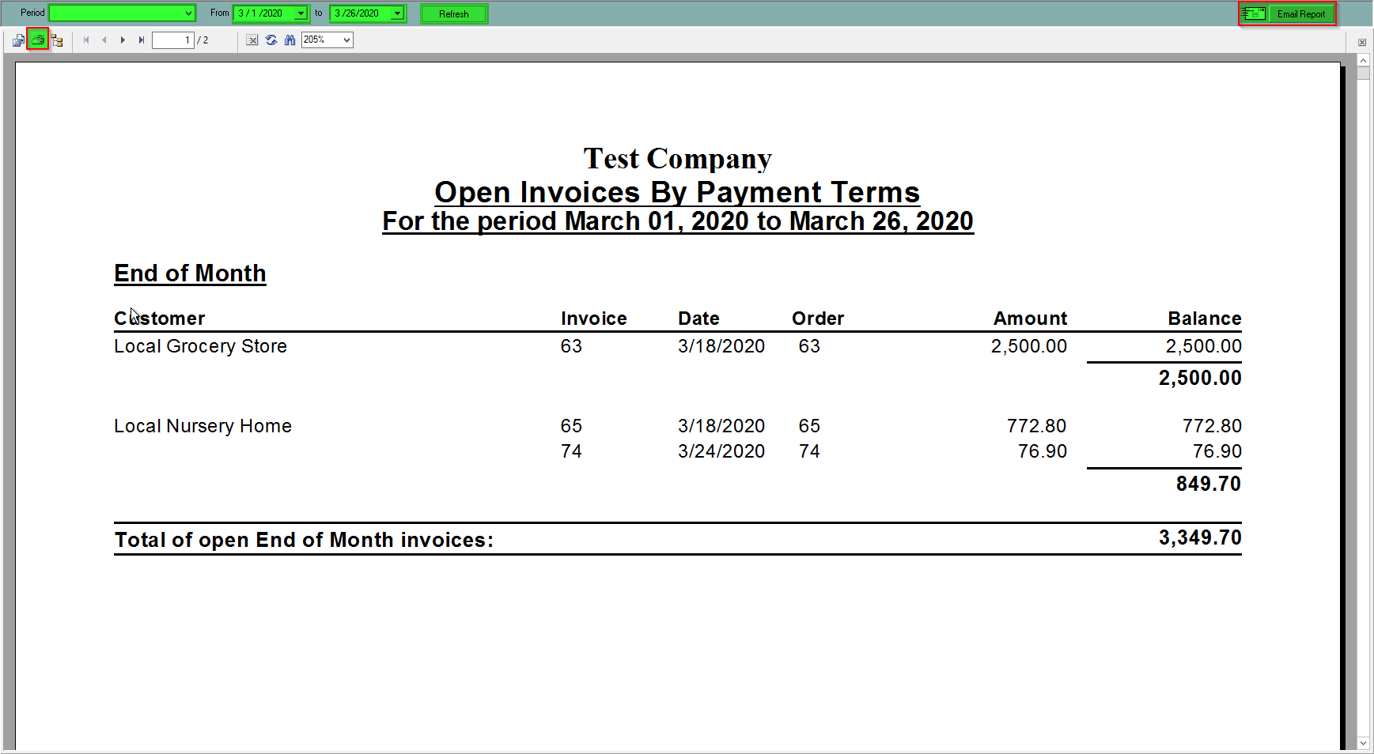Click the Total of open End of Month invoices label
Screen dimensions: 1374x754
(304, 540)
